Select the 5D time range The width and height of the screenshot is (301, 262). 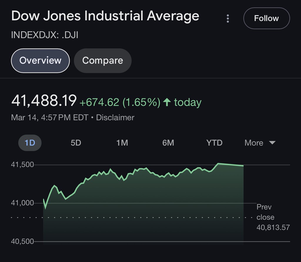(76, 143)
